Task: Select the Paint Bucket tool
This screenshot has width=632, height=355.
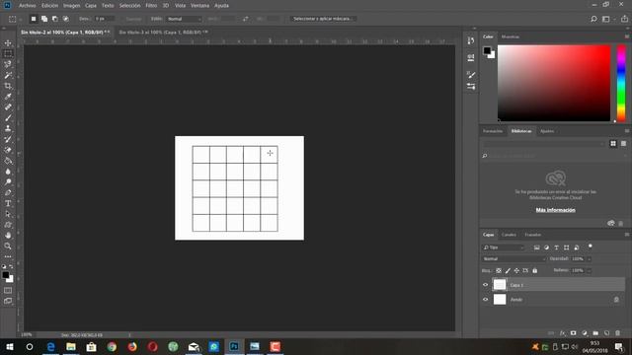Action: click(8, 161)
